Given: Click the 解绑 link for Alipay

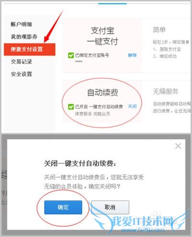Looking at the screenshot, I should coord(132,55).
